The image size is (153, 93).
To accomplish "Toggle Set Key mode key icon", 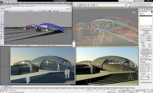I will click(120, 91).
